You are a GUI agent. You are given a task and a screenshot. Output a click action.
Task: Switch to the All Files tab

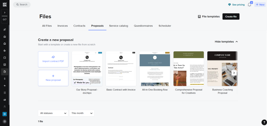47,26
